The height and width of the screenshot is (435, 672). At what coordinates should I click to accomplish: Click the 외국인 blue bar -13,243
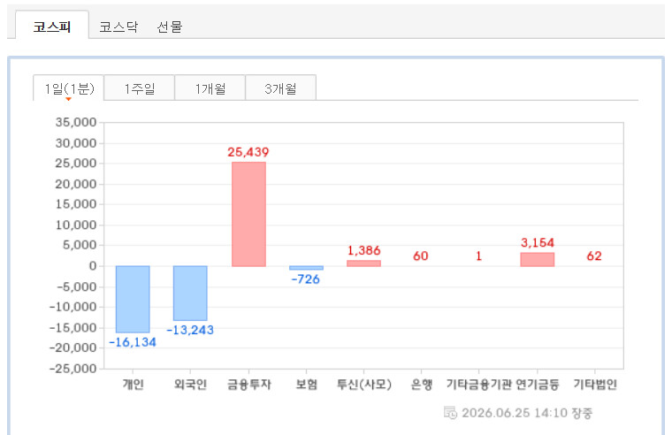click(x=190, y=294)
